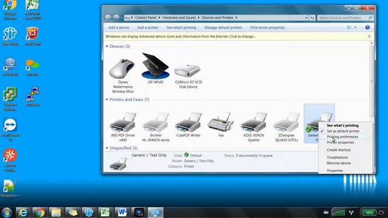
Task: Select the Brother HL-3040CN series printer
Action: pyautogui.click(x=155, y=127)
